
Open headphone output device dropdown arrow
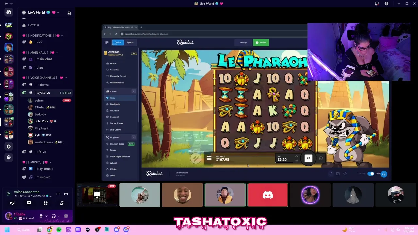(59, 216)
